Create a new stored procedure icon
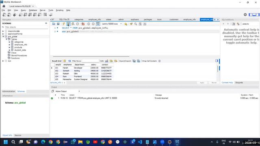The height and width of the screenshot is (146, 260). (x=35, y=15)
